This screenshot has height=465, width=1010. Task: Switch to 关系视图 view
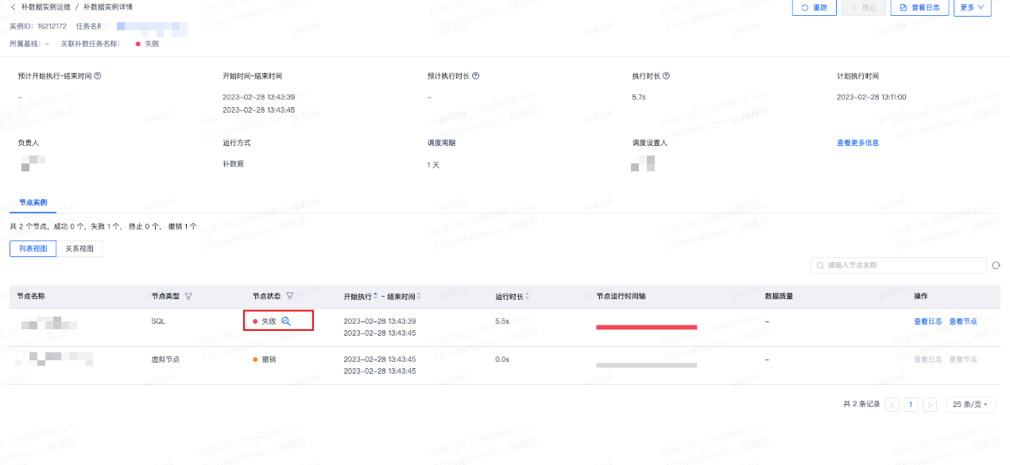[x=79, y=249]
